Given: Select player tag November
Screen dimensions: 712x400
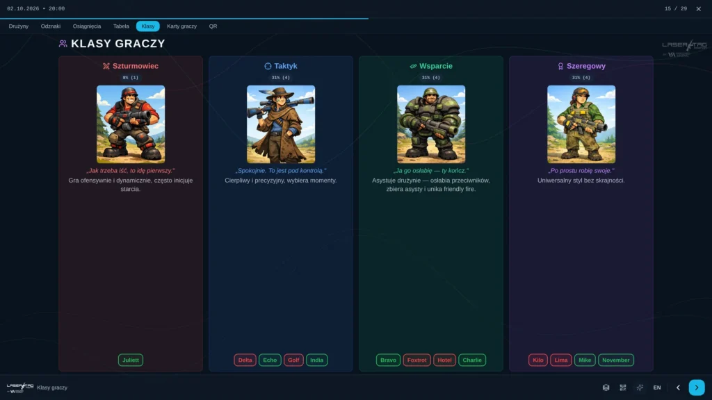Looking at the screenshot, I should click(x=616, y=360).
